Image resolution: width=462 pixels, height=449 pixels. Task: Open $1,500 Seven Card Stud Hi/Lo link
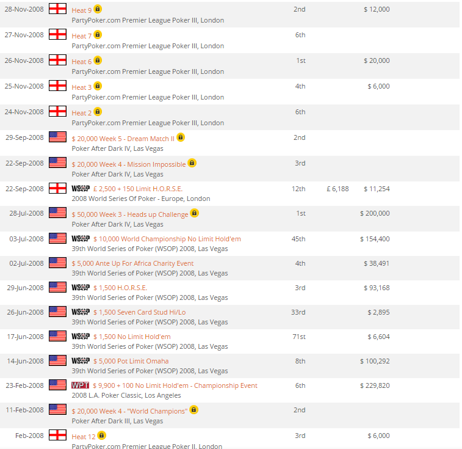pyautogui.click(x=140, y=312)
